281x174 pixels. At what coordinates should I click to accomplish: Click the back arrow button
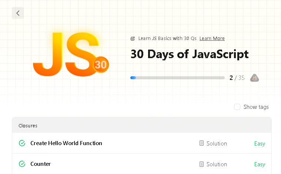point(18,13)
